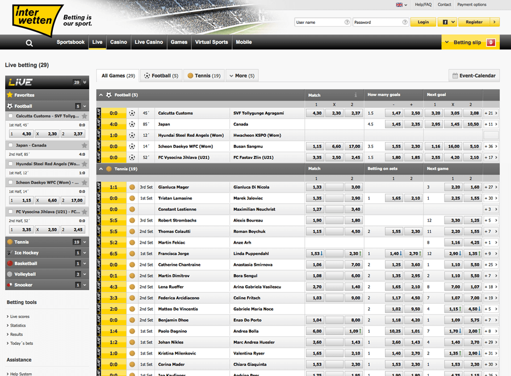Favorite the Calcutta Customs - SVF Tollygunge star
The height and width of the screenshot is (376, 511).
(85, 116)
